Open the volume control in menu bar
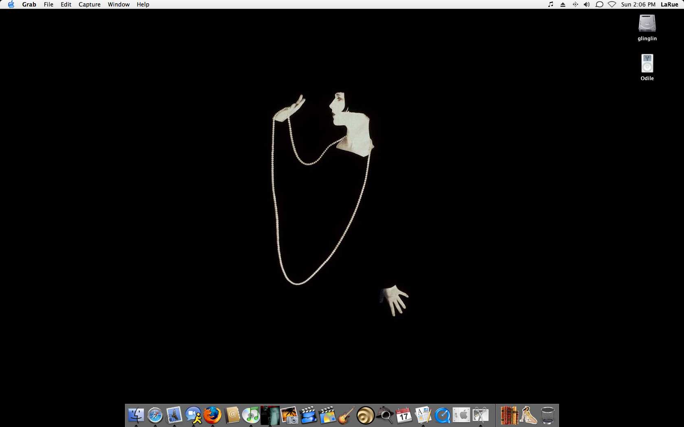684x427 pixels. tap(587, 4)
